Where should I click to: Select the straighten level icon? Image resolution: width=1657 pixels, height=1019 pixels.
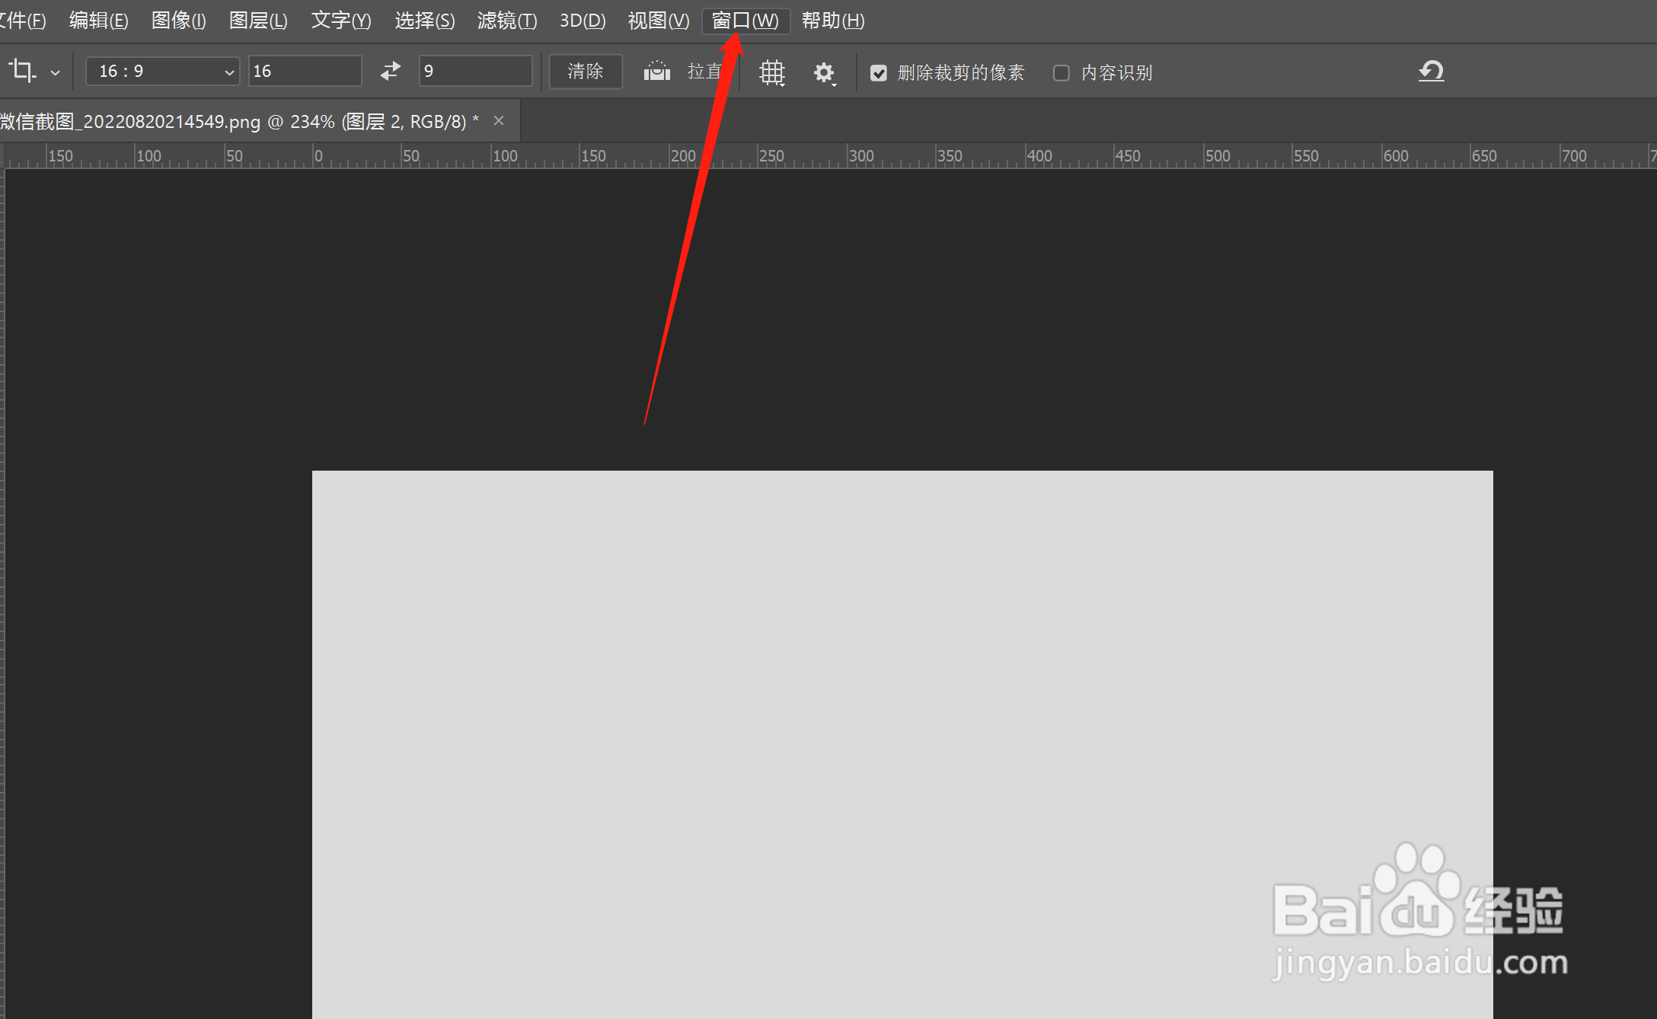tap(657, 72)
